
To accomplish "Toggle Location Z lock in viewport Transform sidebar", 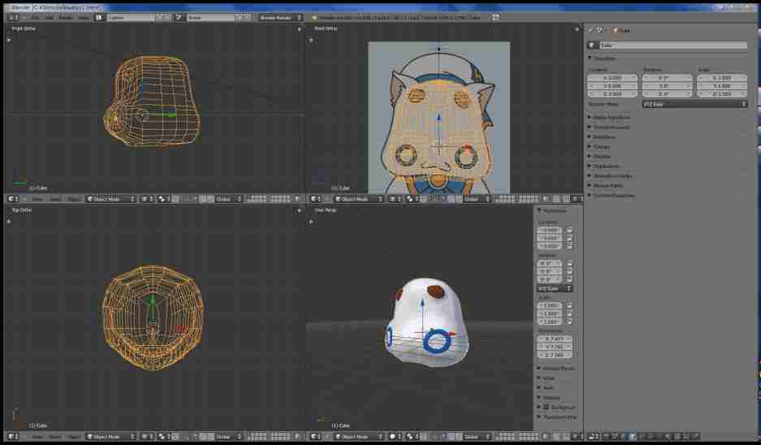I will click(569, 246).
